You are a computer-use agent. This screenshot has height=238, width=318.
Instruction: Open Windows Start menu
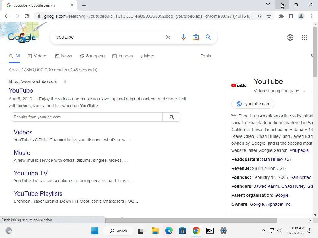(95, 231)
